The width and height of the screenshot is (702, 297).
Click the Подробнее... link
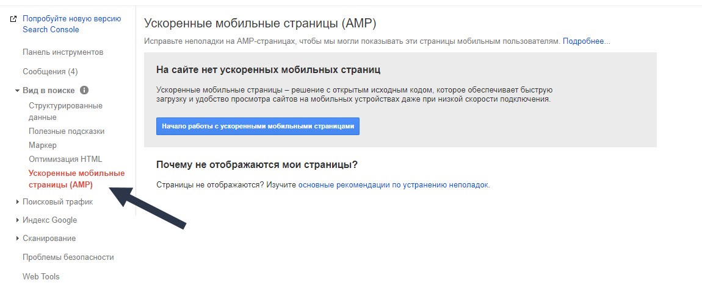pyautogui.click(x=586, y=41)
